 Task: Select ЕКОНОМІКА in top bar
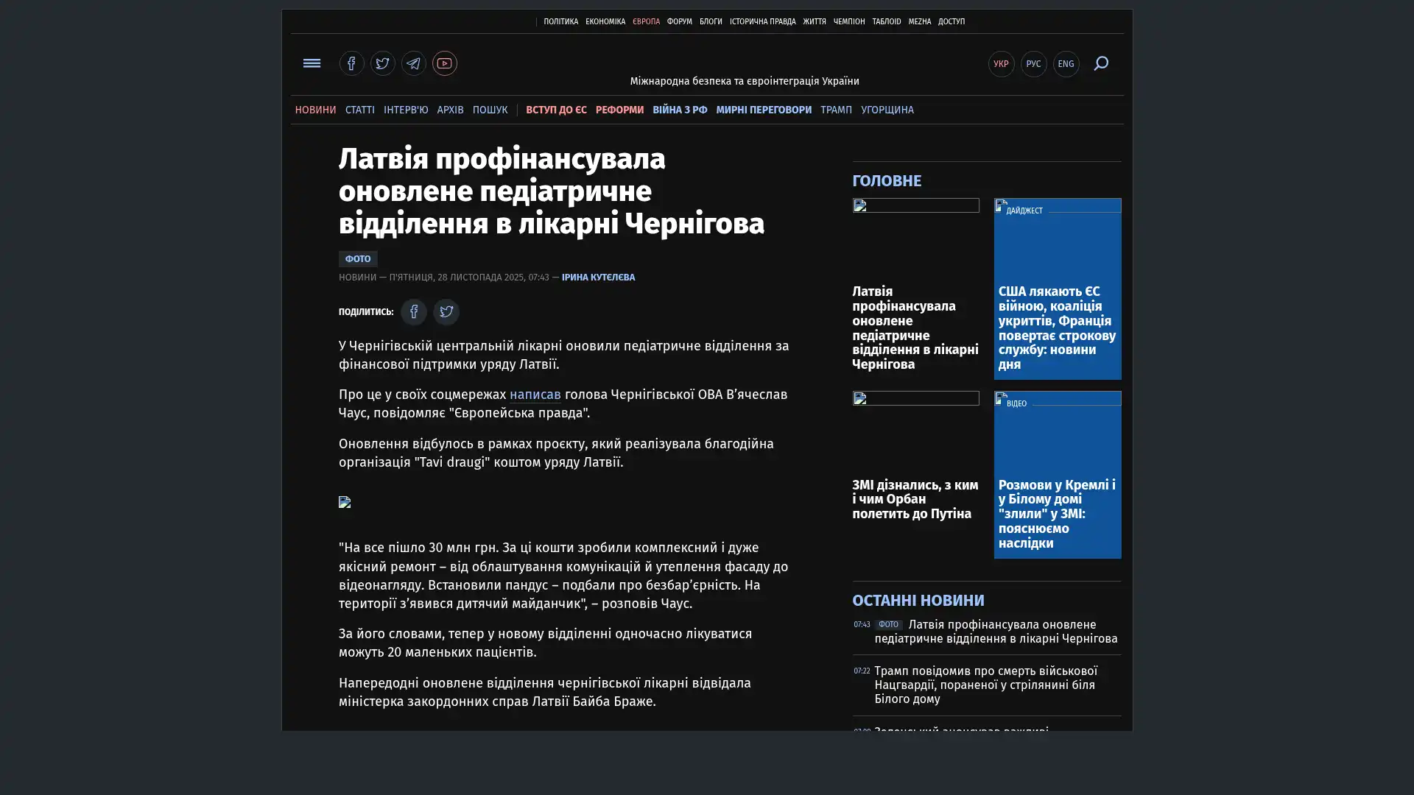(x=605, y=22)
